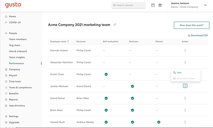Open Team members page
This screenshot has width=213, height=128.
pyautogui.click(x=18, y=39)
